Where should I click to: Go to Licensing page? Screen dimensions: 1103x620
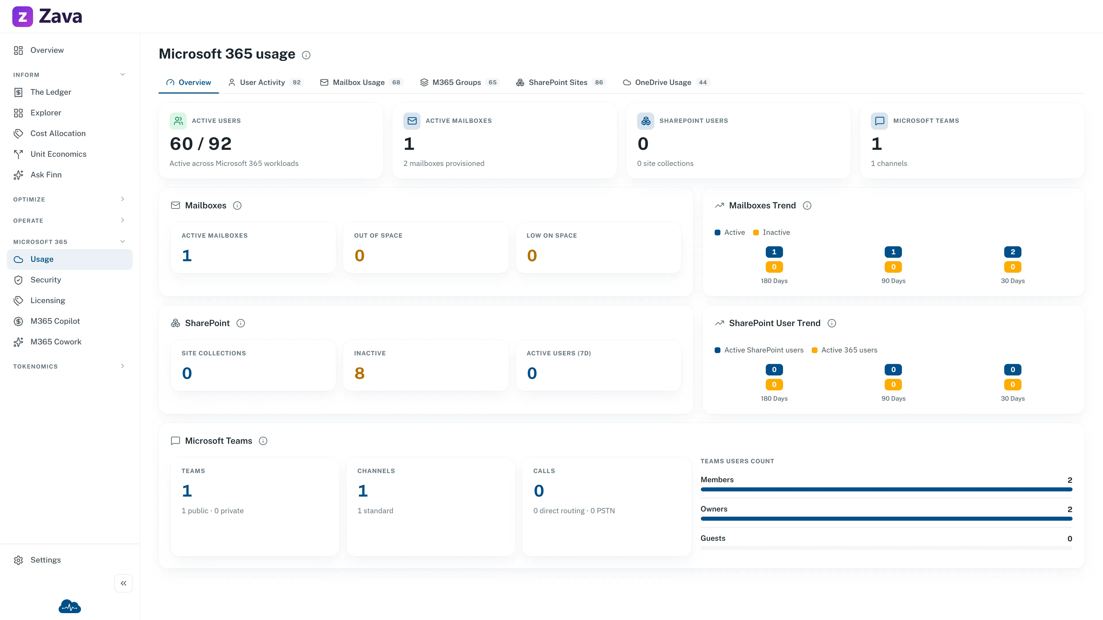(70, 300)
